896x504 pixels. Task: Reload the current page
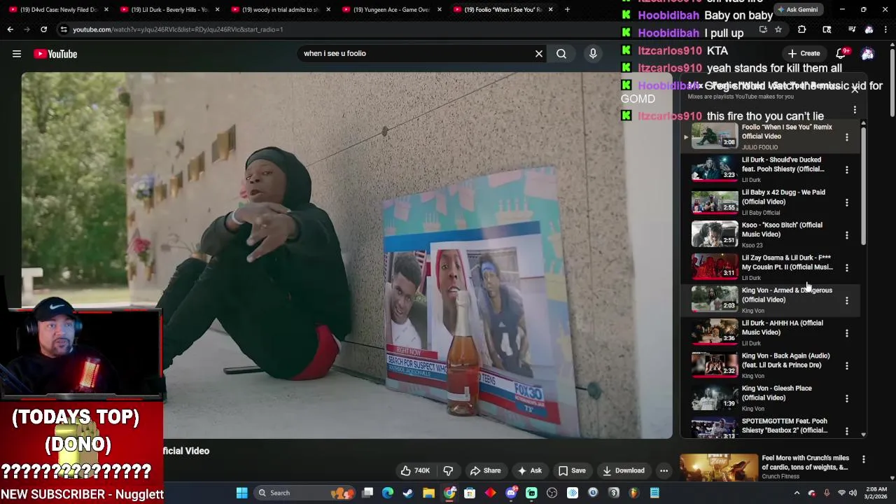click(43, 29)
